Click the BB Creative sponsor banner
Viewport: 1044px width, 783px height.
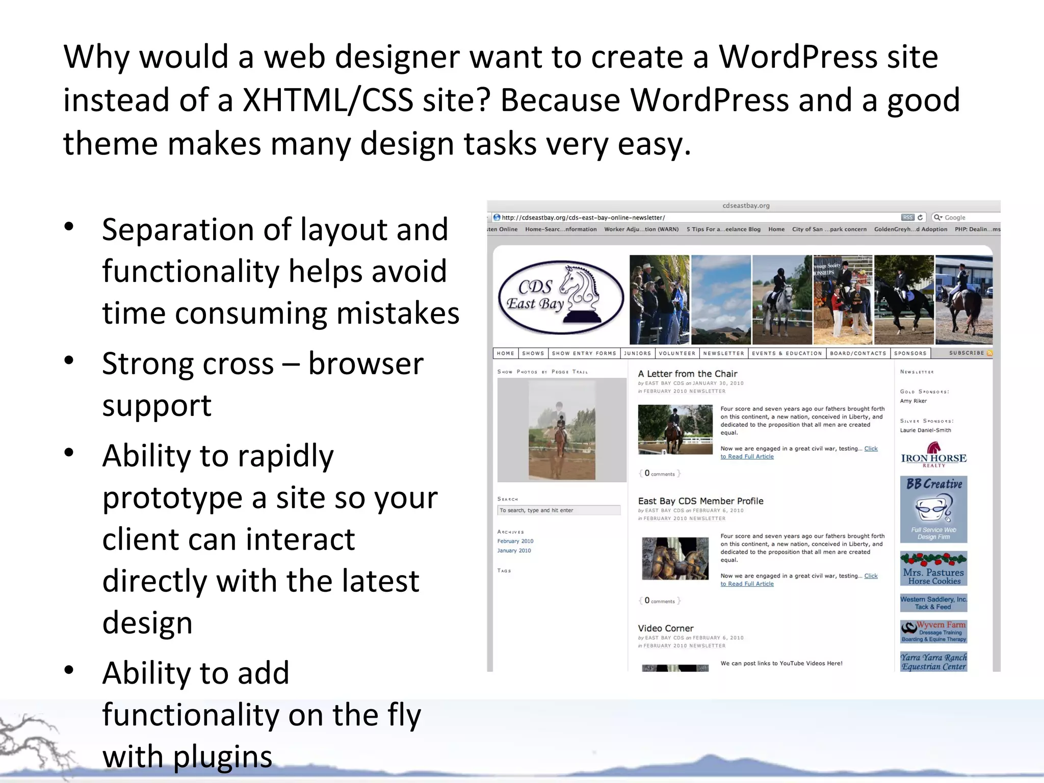(933, 509)
